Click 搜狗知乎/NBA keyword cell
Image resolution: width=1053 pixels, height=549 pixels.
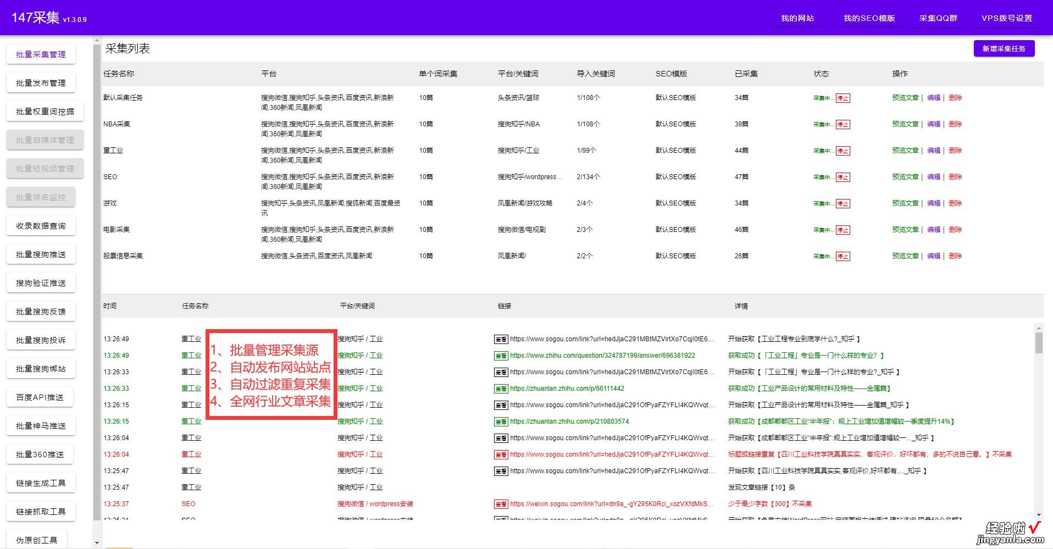point(518,124)
